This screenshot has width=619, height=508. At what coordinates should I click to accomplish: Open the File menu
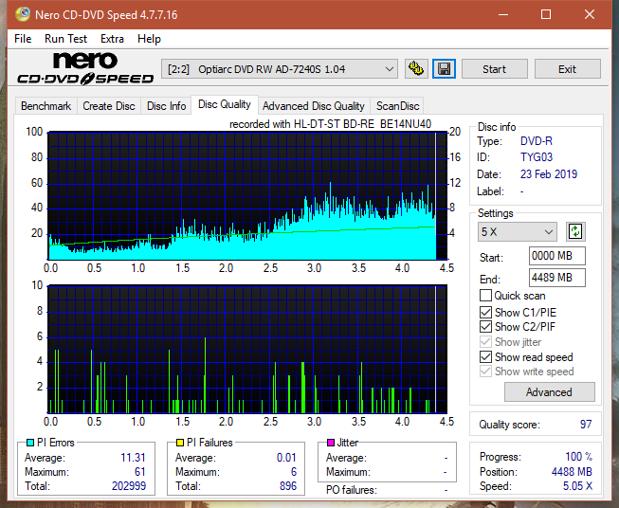pyautogui.click(x=23, y=39)
